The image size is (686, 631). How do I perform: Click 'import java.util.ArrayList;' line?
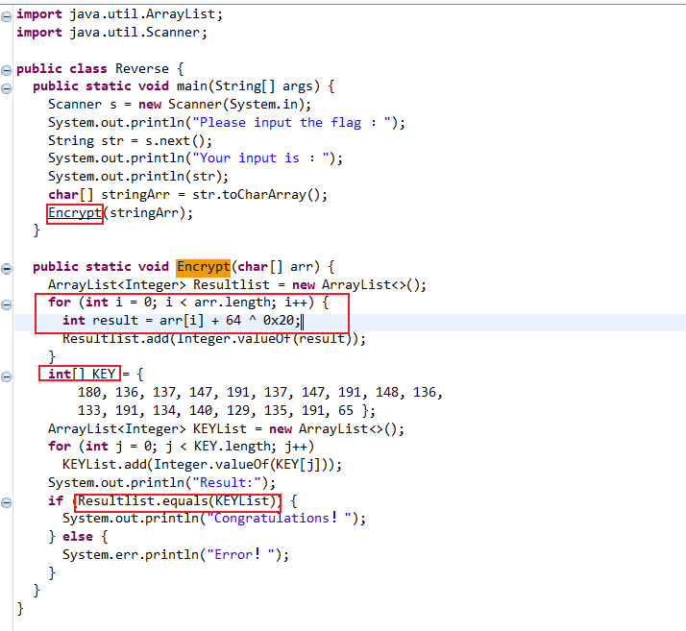[119, 14]
